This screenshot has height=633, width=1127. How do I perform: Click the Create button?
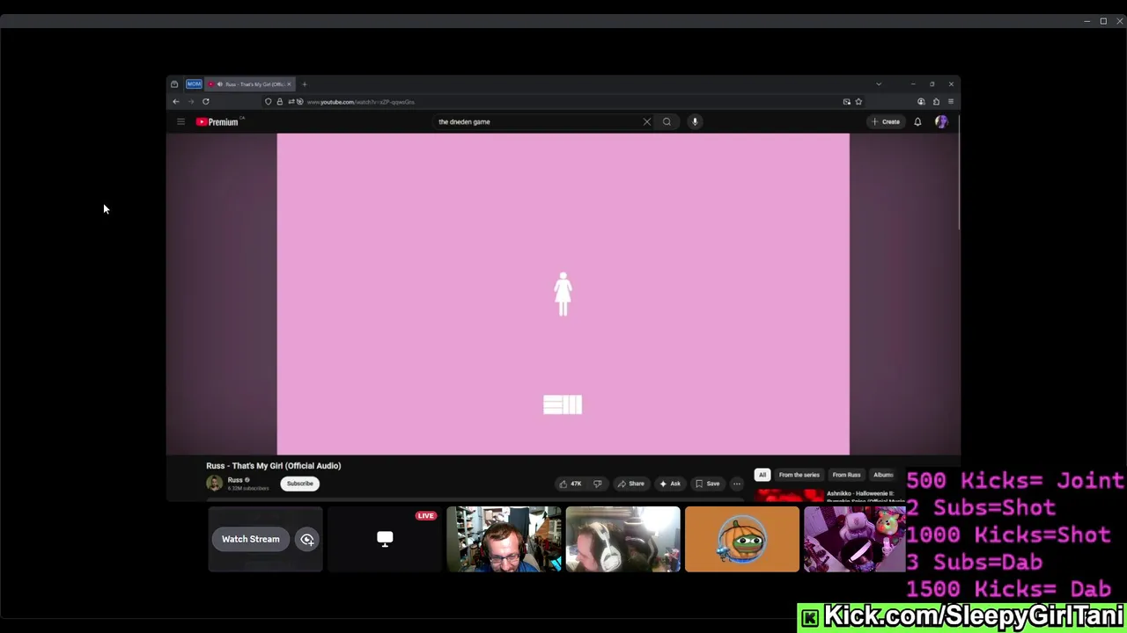pos(886,121)
